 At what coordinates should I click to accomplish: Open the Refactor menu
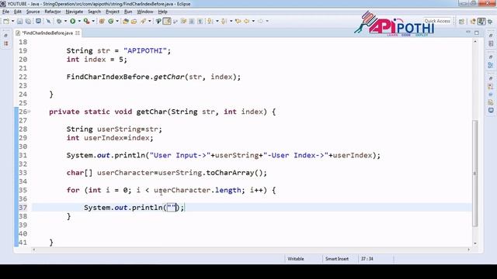pyautogui.click(x=53, y=12)
